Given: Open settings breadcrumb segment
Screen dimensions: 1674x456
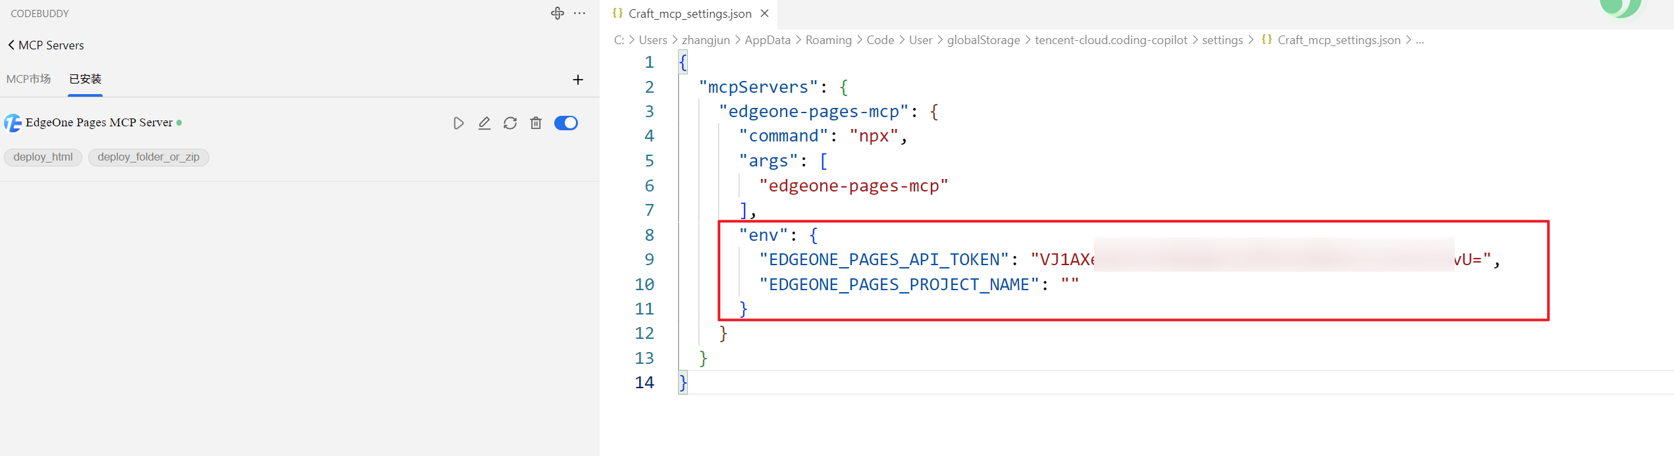Looking at the screenshot, I should tap(1222, 40).
